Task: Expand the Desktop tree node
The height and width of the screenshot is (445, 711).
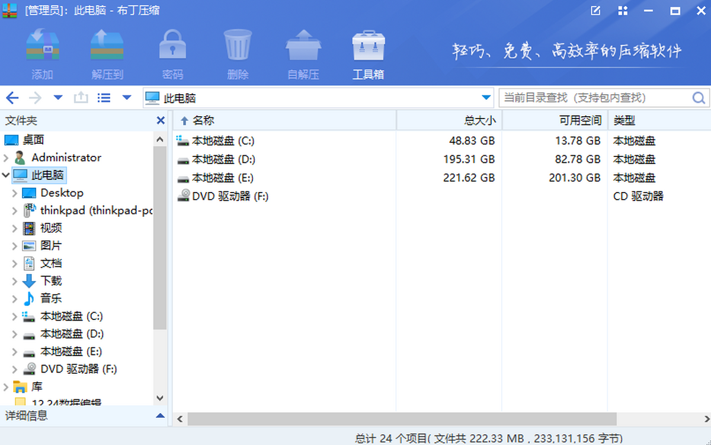Action: pyautogui.click(x=15, y=193)
